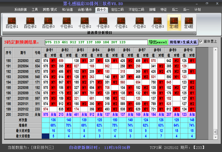Screen dimensions: 222x152
Task: Click the TCP3第 2025102 期开 status text
Action: [x=177, y=148]
